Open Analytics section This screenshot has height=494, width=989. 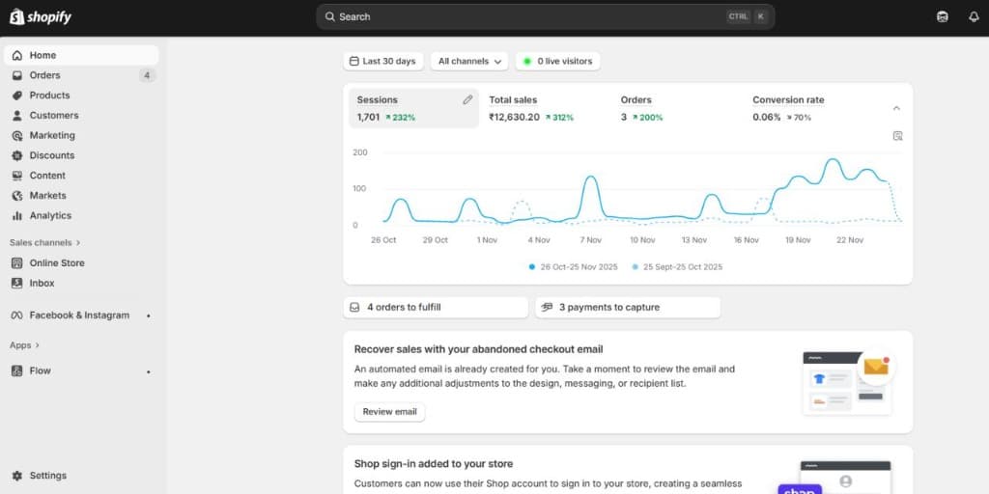click(x=81, y=215)
